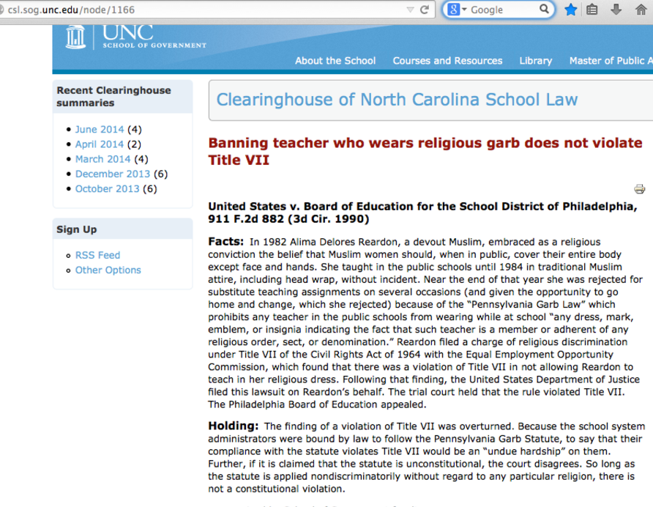
Task: Open October 2013 summaries link
Action: (108, 189)
